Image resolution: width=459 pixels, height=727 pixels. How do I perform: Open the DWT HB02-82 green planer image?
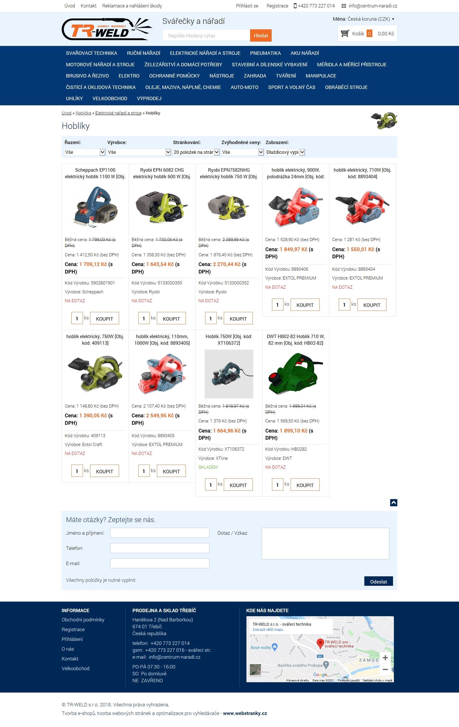(x=296, y=374)
